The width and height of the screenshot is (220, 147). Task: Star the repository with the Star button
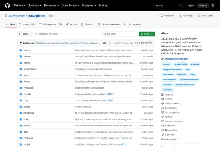205,15
